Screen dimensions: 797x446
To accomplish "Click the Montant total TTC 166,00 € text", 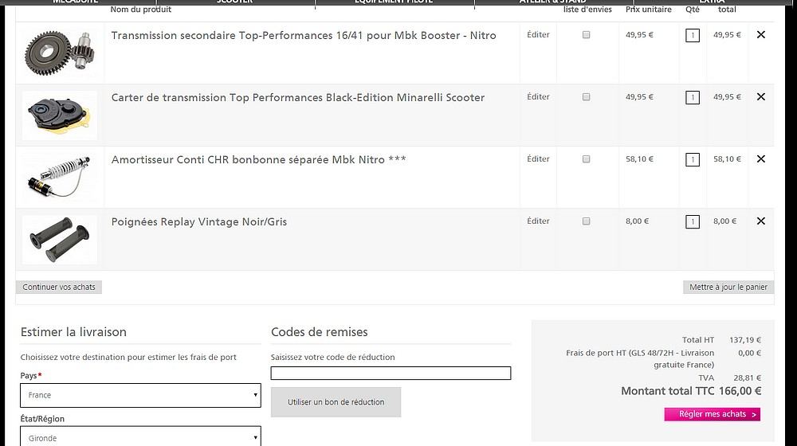I will coord(691,391).
